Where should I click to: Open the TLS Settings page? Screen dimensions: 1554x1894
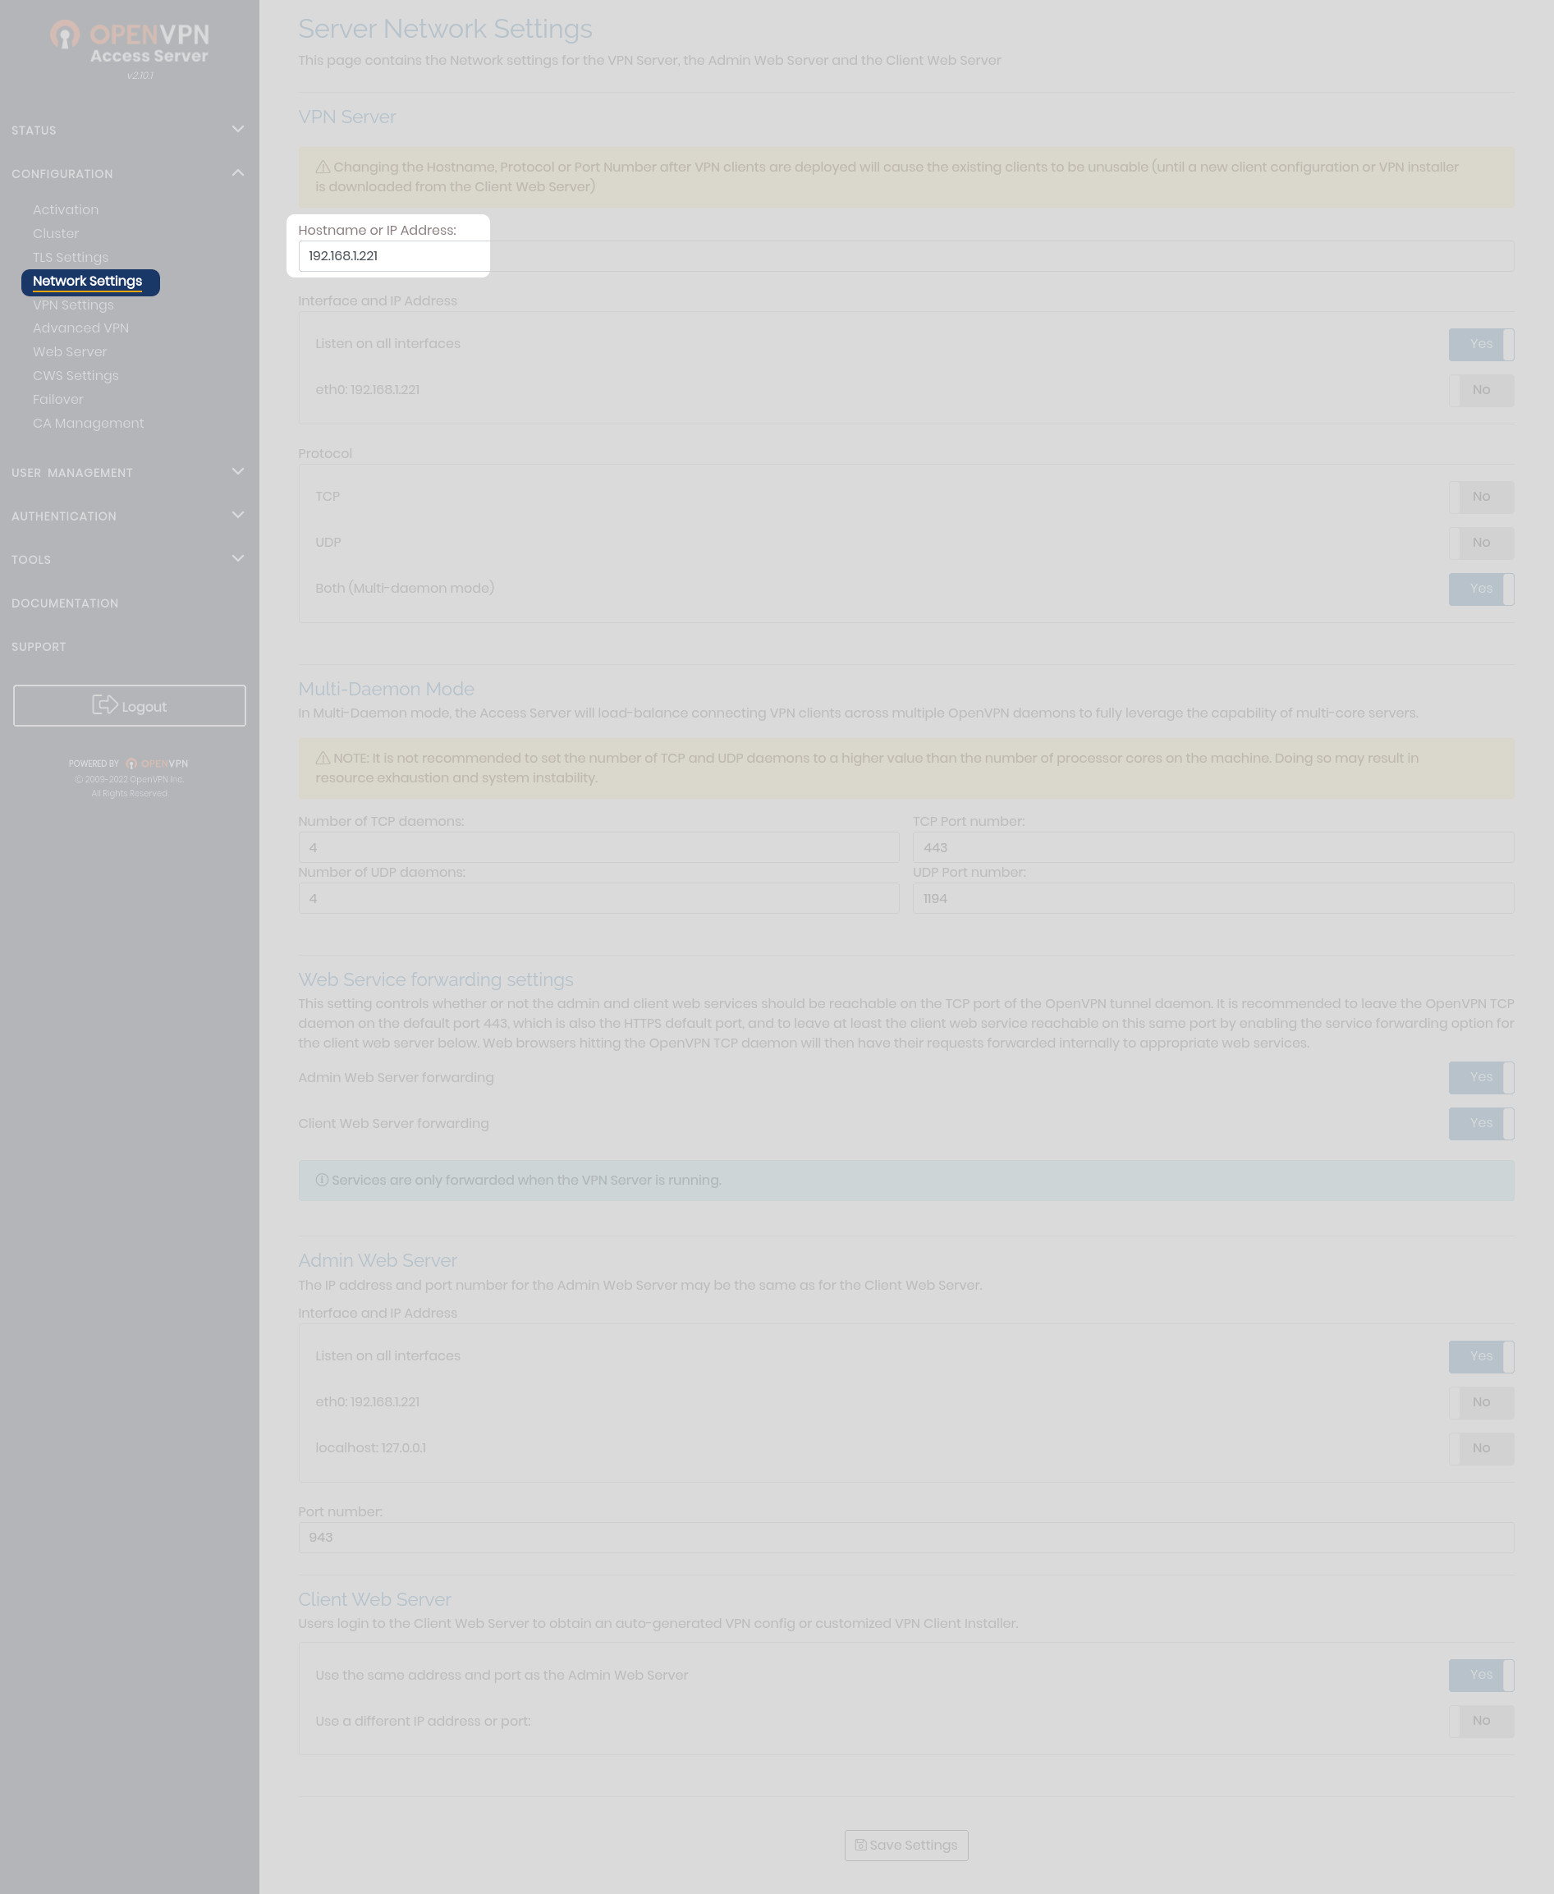click(71, 257)
